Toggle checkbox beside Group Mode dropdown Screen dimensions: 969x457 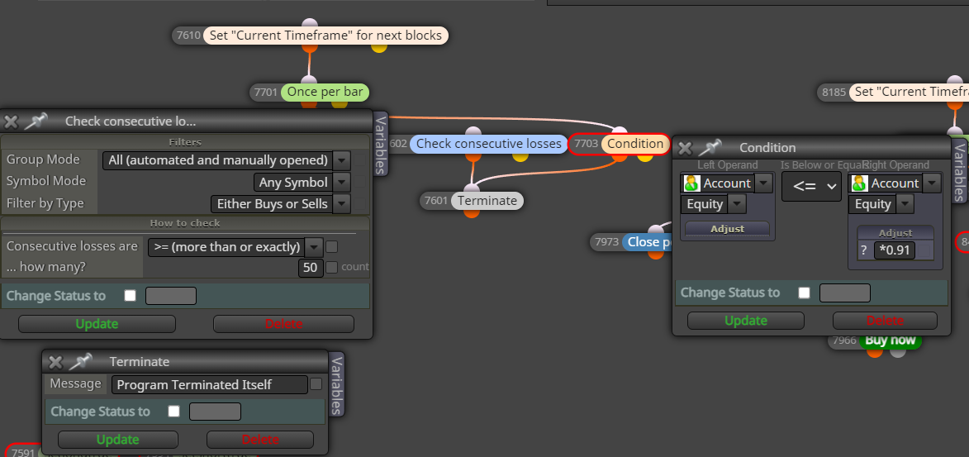click(359, 160)
